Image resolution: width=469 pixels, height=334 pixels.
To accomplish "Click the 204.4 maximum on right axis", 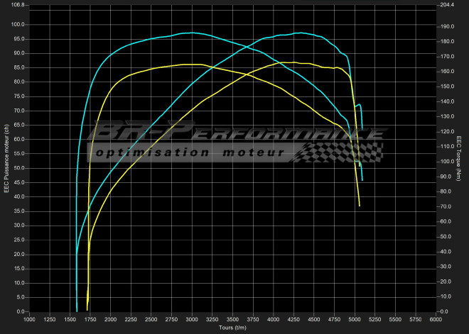I will (x=448, y=5).
